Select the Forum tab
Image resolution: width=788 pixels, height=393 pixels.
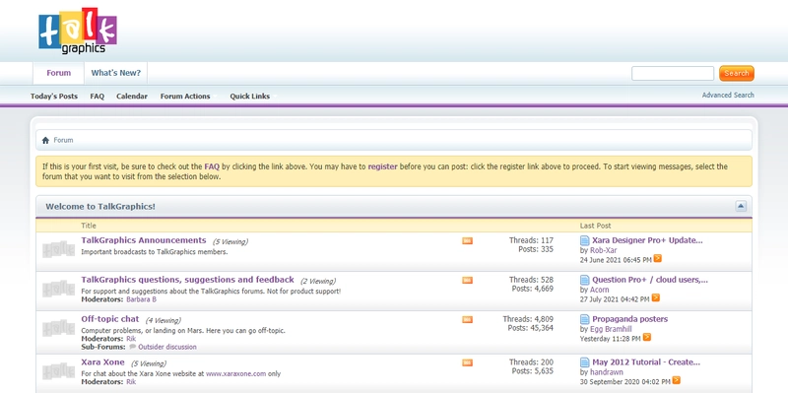pos(59,73)
